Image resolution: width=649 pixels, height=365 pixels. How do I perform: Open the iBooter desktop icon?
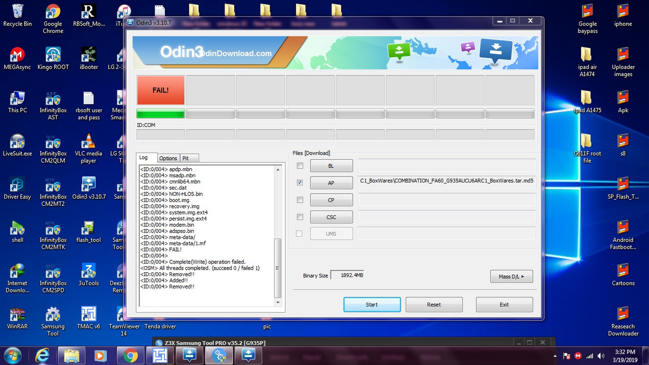point(89,58)
